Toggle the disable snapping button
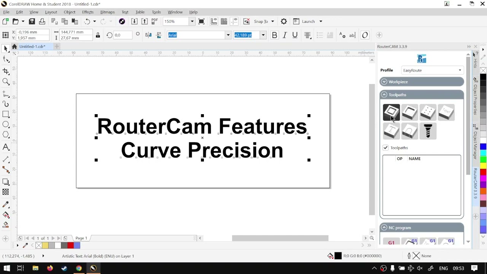Image resolution: width=487 pixels, height=274 pixels. (247, 21)
